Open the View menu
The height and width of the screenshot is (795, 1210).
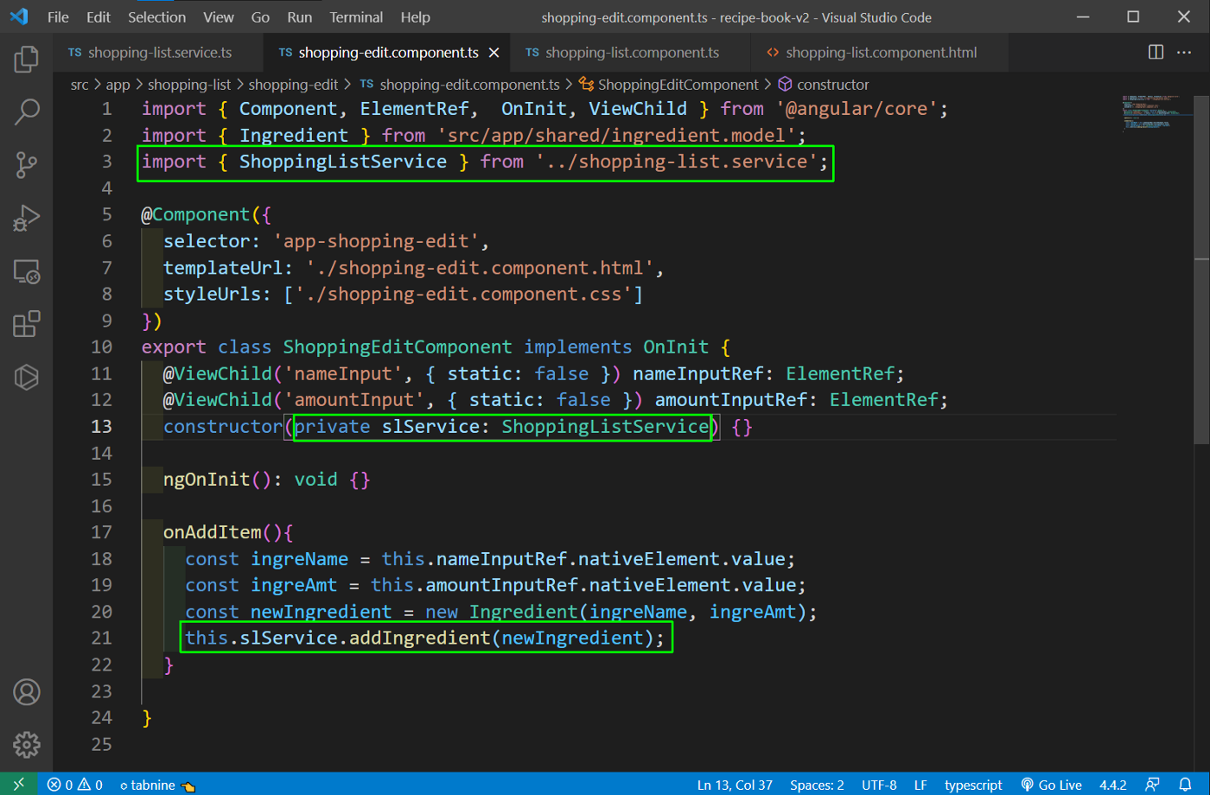point(219,17)
